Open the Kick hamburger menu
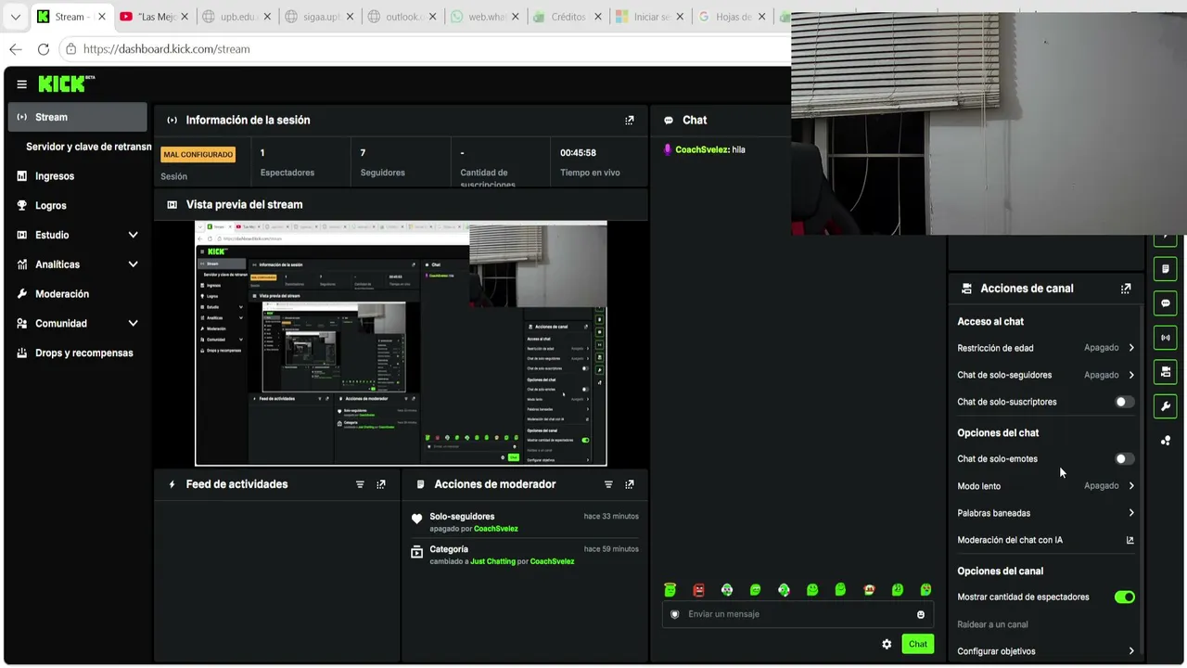Screen dimensions: 1187x668 (21, 84)
